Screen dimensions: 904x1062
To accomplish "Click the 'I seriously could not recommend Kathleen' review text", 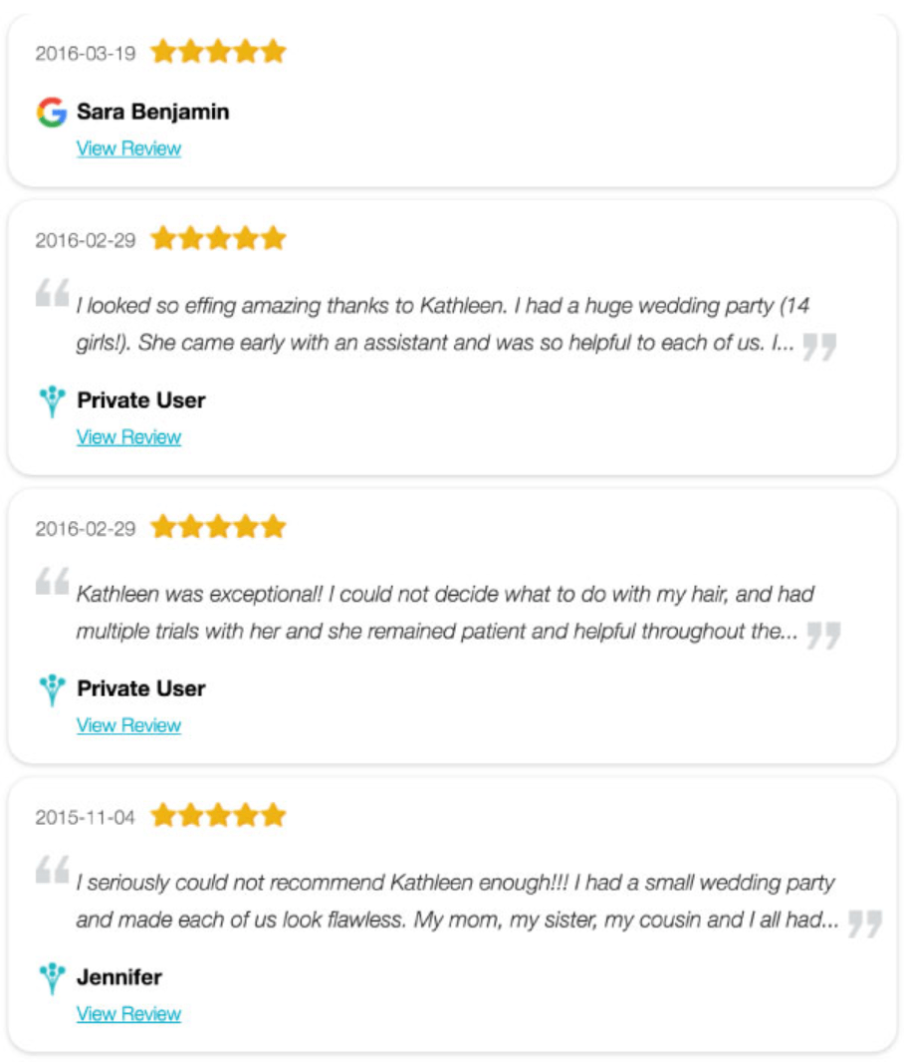I will pos(456,901).
